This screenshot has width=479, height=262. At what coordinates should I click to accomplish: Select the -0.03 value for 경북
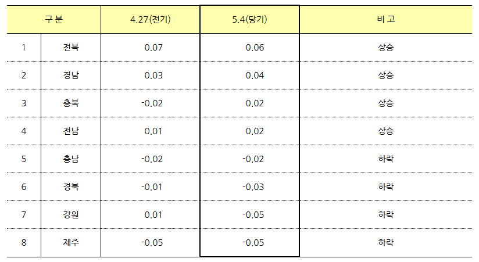(253, 187)
